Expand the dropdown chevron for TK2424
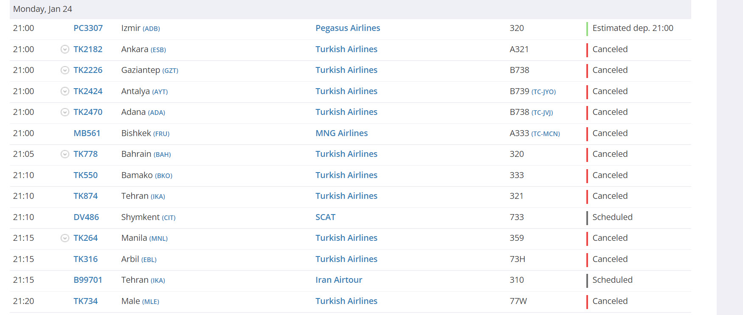 (x=65, y=91)
